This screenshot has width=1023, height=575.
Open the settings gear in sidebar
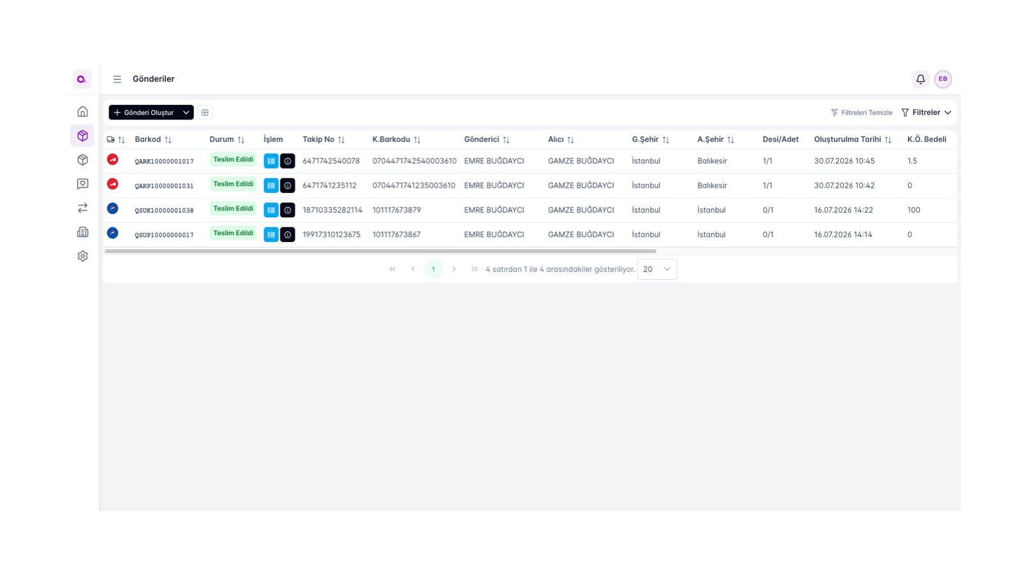tap(82, 256)
